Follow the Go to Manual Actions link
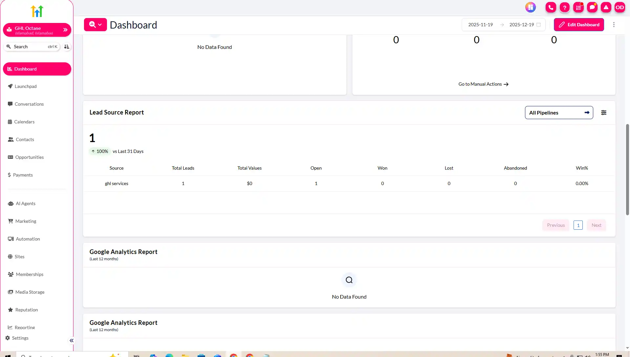Screen dimensions: 630x357 point(483,84)
